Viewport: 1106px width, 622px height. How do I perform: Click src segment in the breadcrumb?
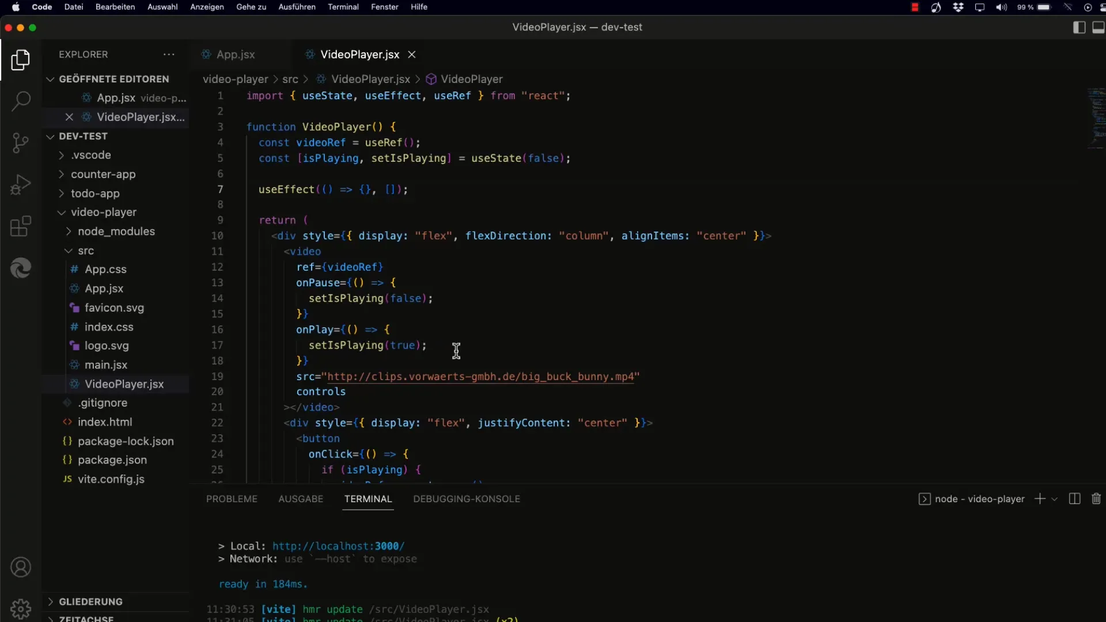[290, 79]
